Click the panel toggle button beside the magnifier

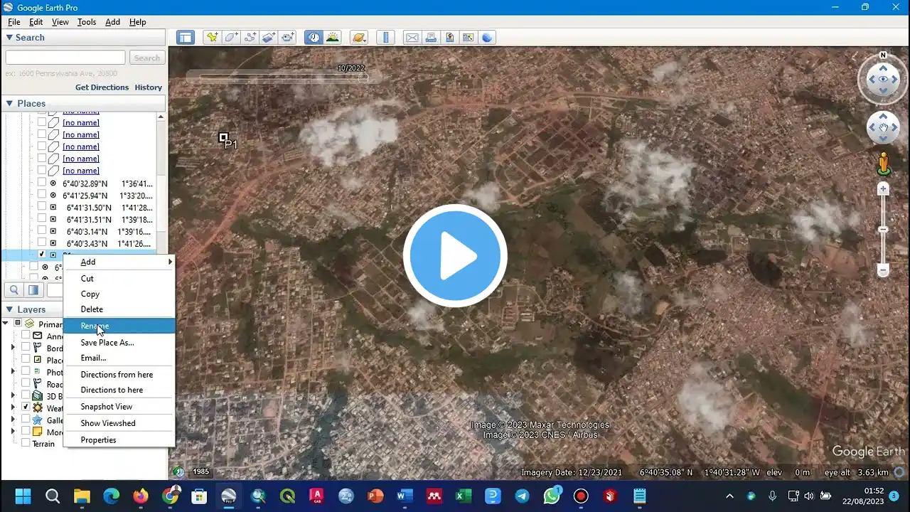pos(33,289)
